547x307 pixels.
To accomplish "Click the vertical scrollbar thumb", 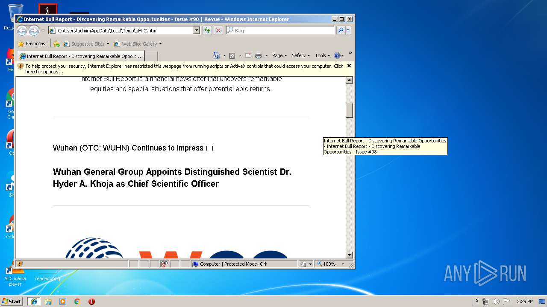I will click(349, 110).
